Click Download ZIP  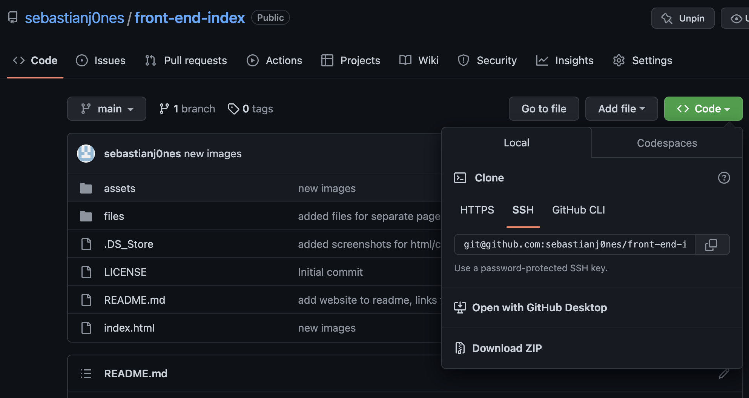[498, 348]
